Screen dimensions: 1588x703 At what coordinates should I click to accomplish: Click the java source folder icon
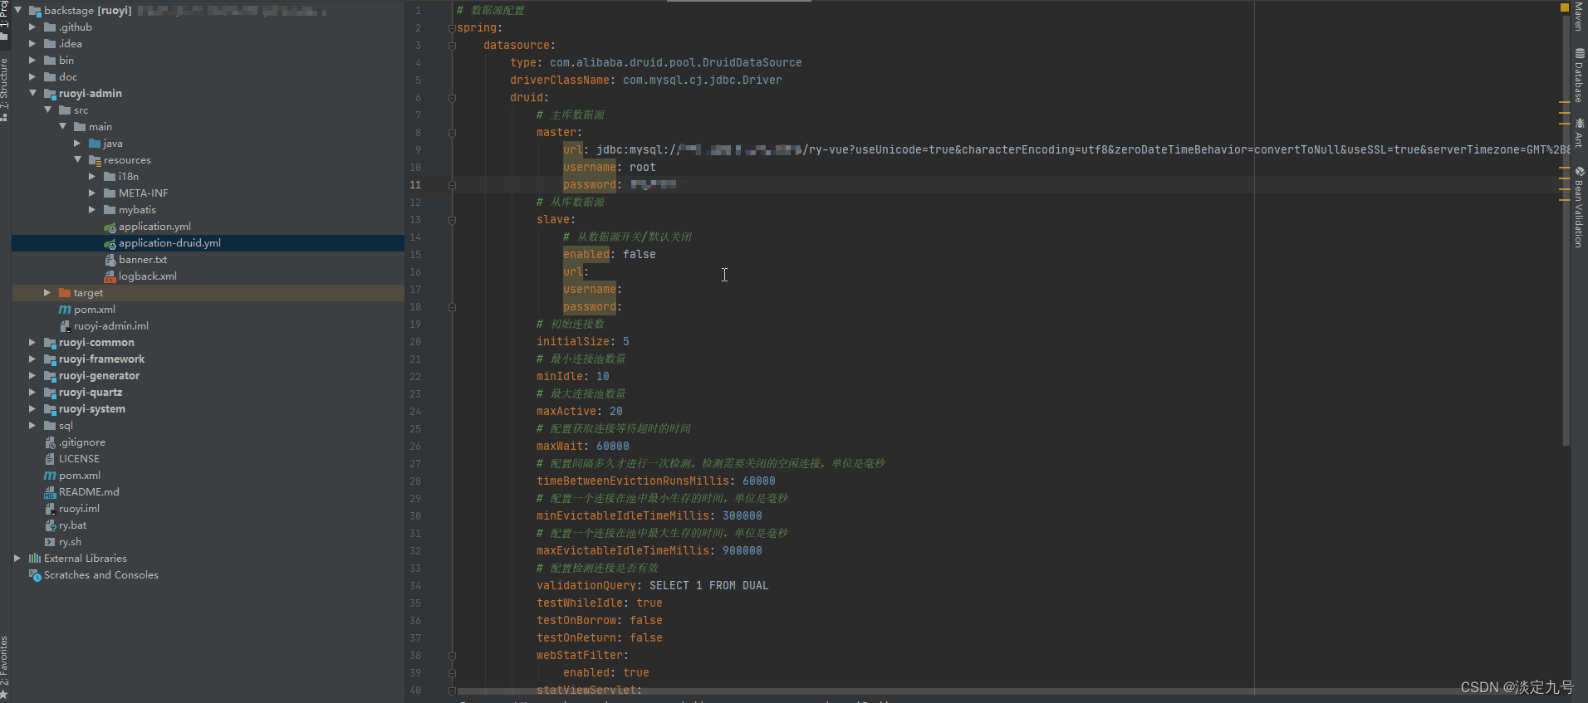[x=95, y=143]
